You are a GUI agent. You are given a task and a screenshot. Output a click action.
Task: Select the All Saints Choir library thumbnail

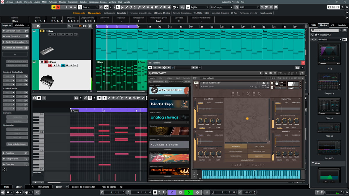pos(169,145)
